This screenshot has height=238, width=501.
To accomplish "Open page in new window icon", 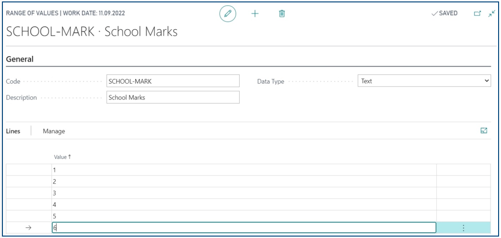I will pos(478,13).
